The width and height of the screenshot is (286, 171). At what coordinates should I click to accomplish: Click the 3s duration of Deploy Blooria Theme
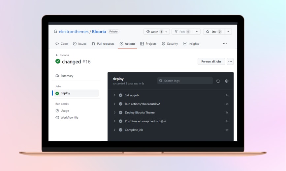(x=227, y=112)
